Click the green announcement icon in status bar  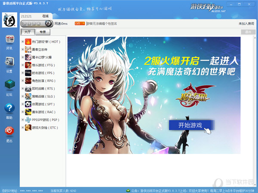128,191
